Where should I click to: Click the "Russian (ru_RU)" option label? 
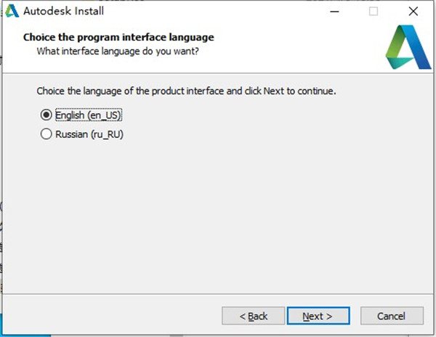pyautogui.click(x=89, y=134)
